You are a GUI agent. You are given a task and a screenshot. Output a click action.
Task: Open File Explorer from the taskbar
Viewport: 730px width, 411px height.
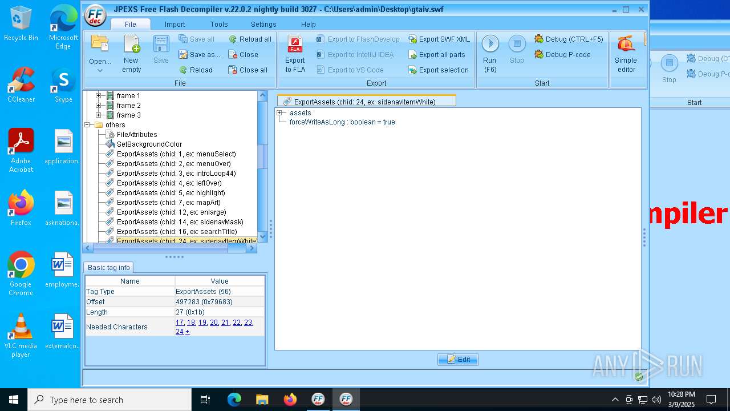point(262,400)
